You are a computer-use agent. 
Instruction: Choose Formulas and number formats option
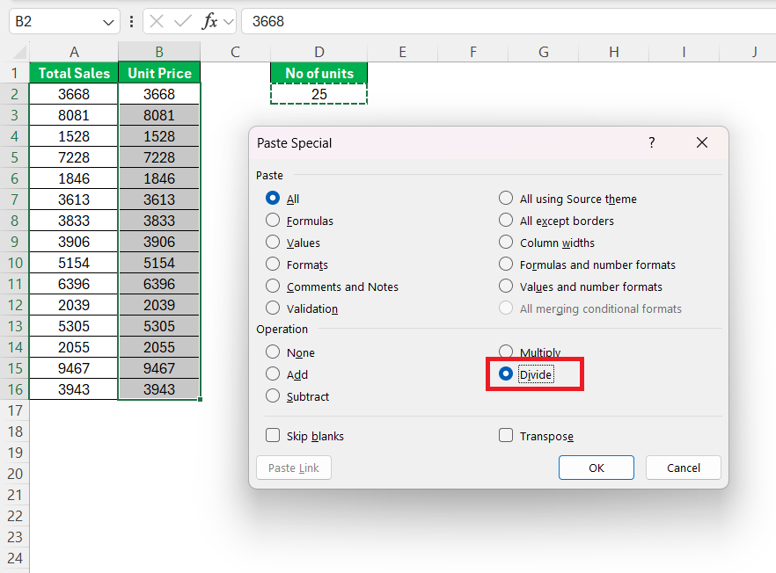click(x=506, y=264)
